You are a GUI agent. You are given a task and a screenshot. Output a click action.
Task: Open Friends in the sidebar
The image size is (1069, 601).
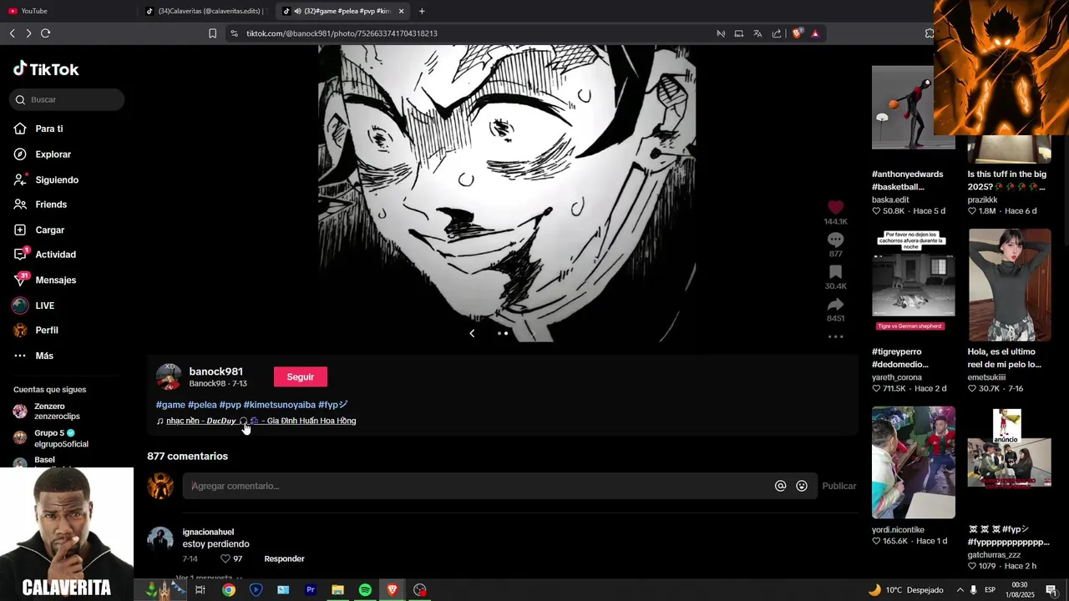click(51, 205)
